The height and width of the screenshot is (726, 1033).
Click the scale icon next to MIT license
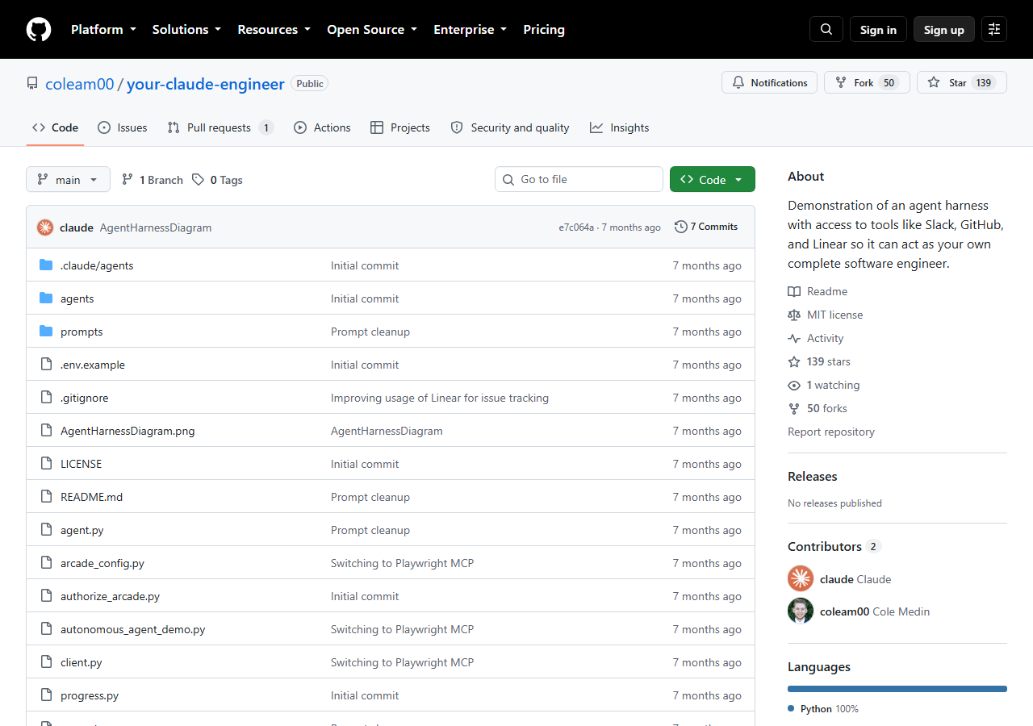coord(794,315)
